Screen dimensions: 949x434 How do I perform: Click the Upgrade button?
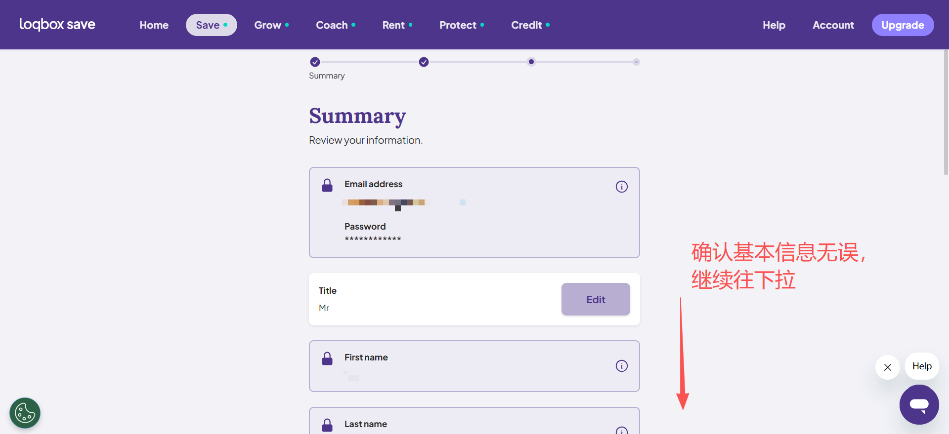click(902, 25)
